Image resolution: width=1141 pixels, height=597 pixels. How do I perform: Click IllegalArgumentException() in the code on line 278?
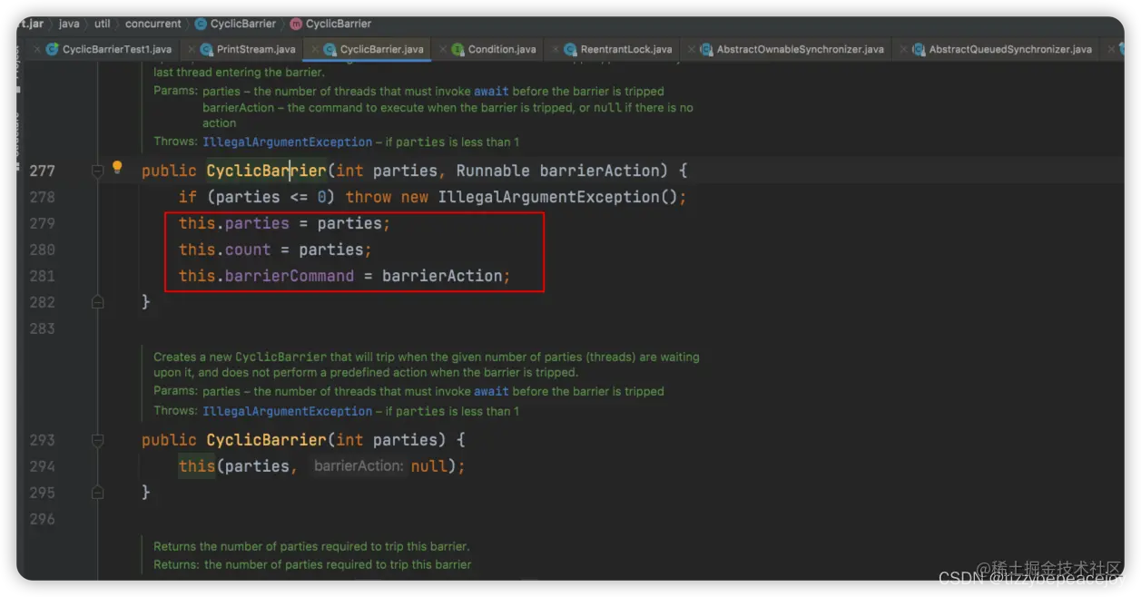click(558, 197)
